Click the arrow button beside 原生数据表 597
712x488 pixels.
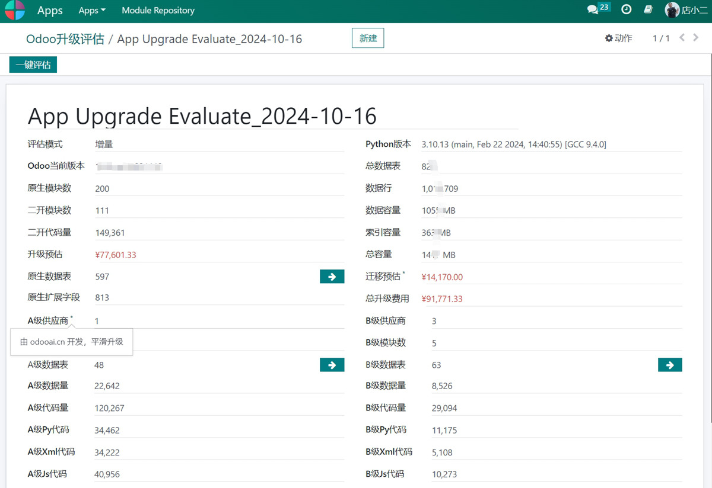[332, 277]
